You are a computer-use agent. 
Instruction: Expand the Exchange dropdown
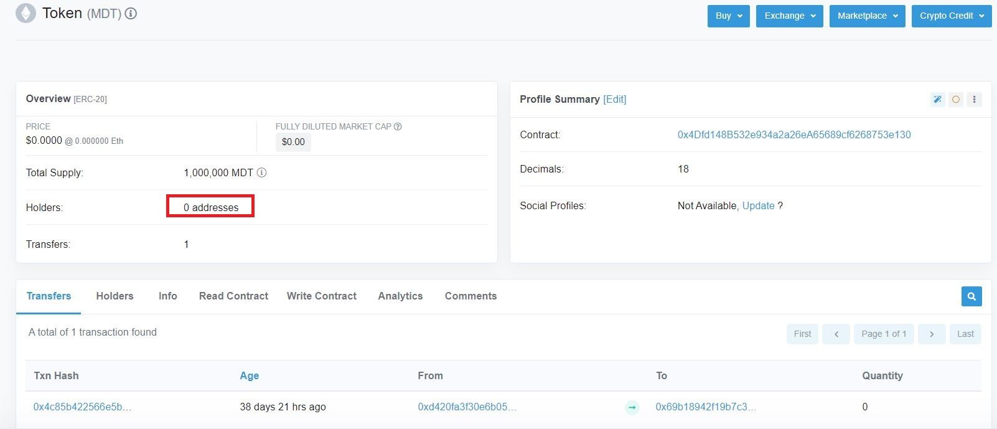click(x=789, y=16)
